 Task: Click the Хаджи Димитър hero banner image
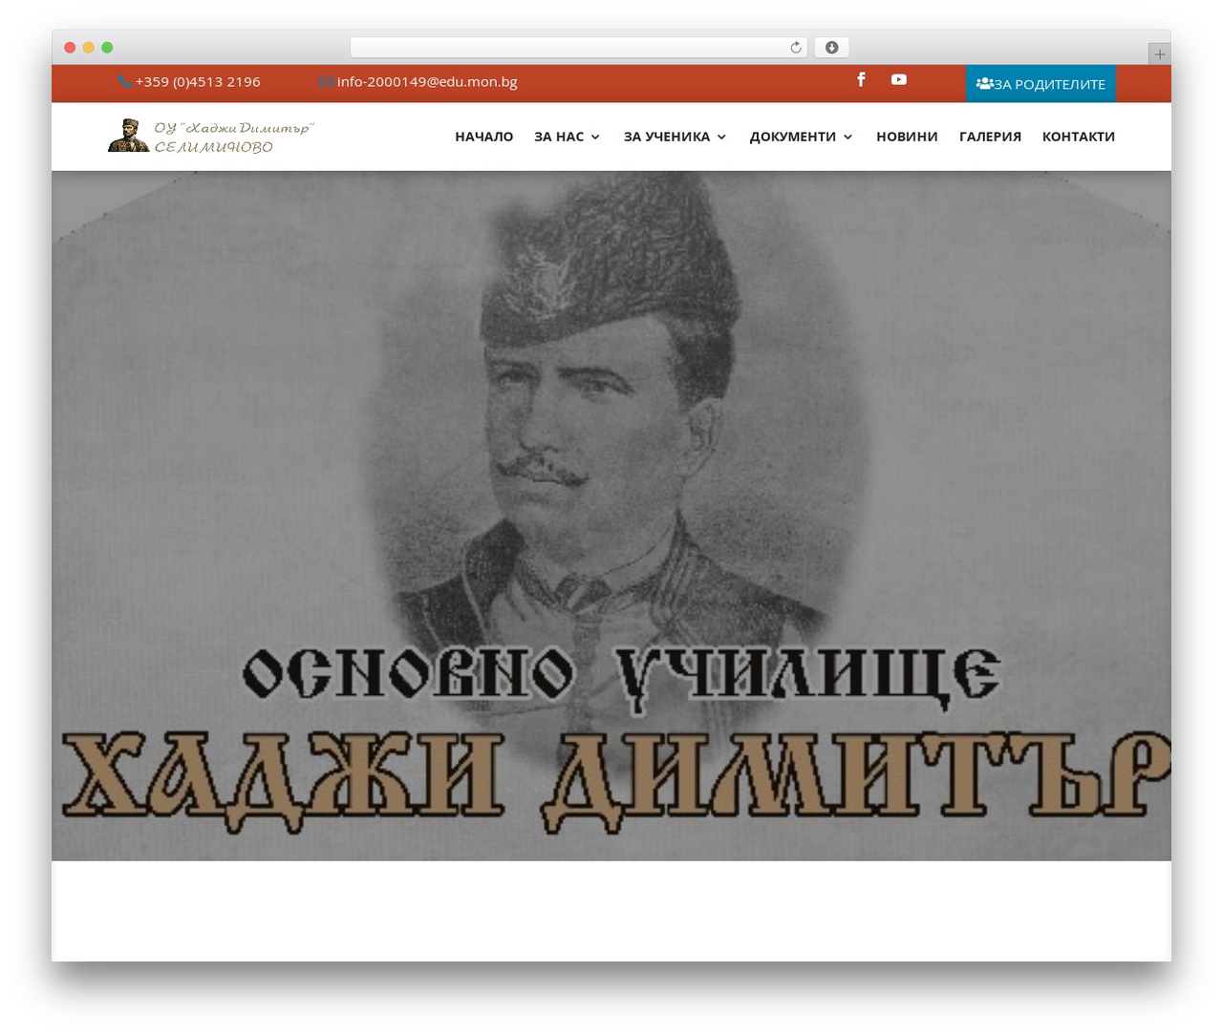tap(611, 516)
